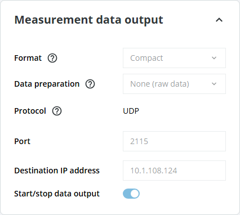The image size is (240, 215).
Task: Click the Destination IP address label
Action: pyautogui.click(x=57, y=171)
